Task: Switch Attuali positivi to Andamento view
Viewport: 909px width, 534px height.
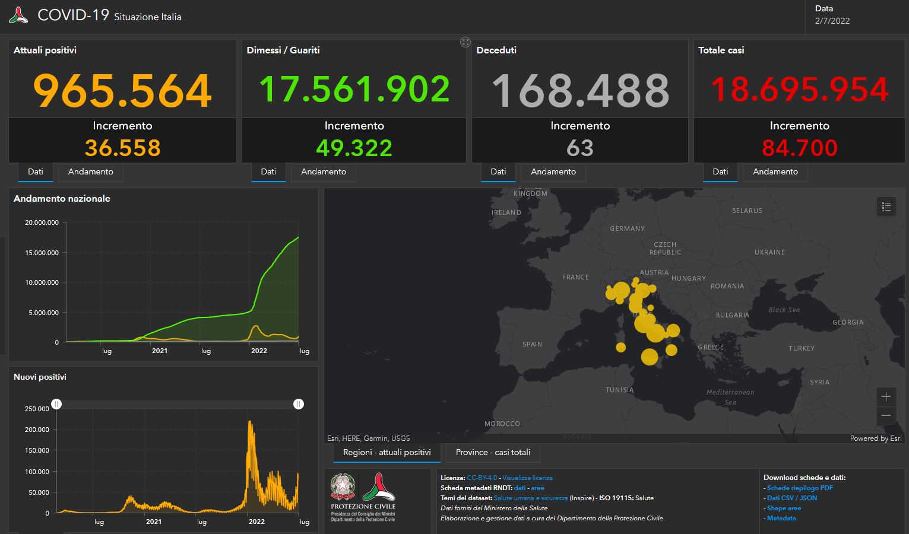Action: coord(90,171)
